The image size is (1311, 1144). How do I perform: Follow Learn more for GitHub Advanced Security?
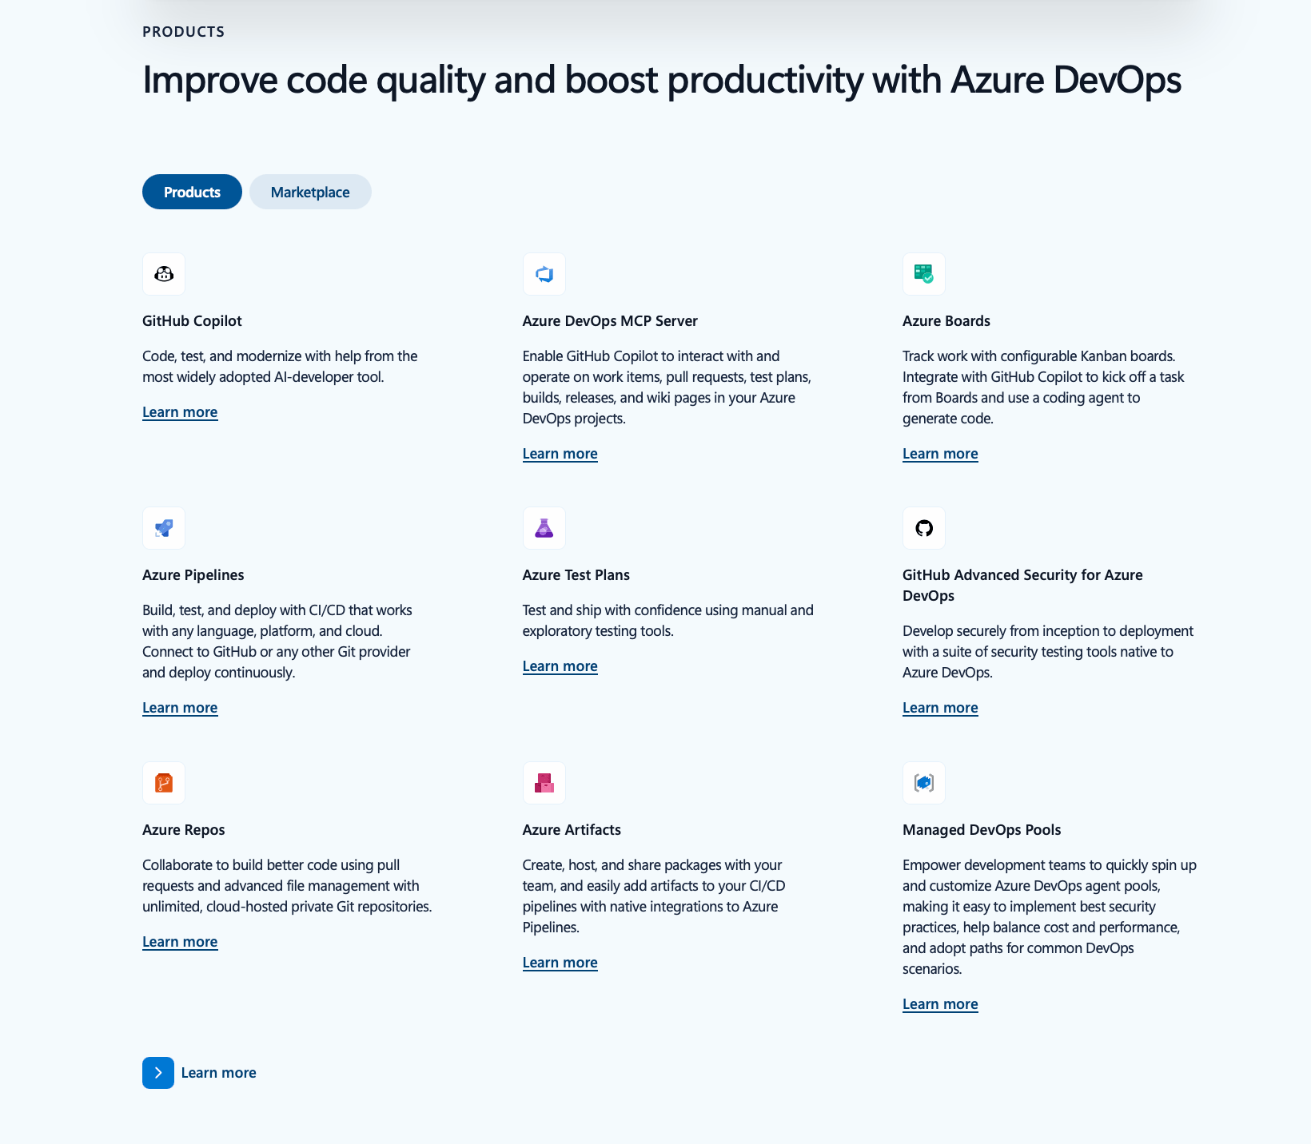tap(940, 708)
